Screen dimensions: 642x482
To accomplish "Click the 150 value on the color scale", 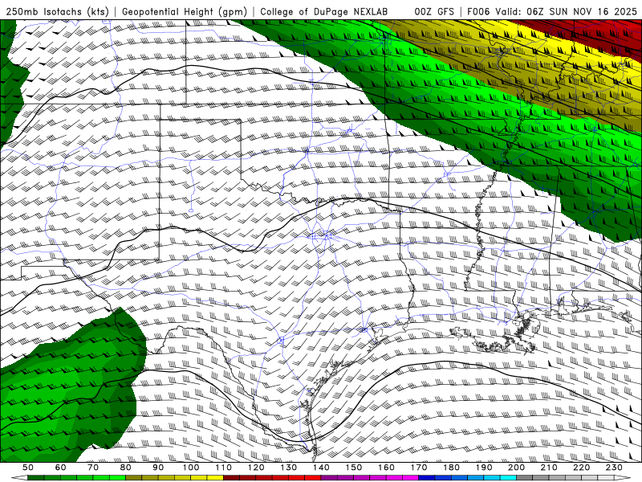I will click(x=354, y=468).
